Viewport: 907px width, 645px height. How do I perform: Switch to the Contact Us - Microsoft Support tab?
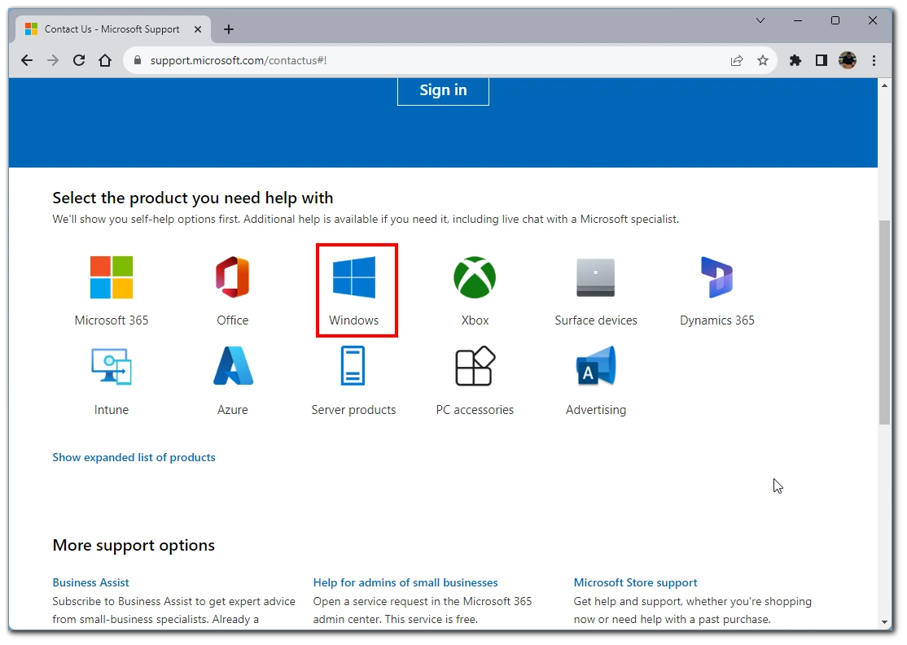coord(112,29)
